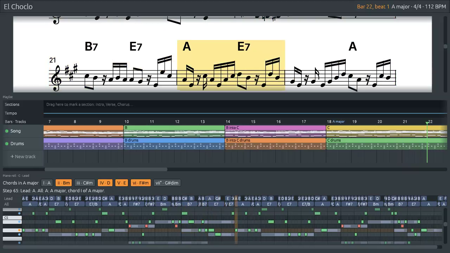Click the Step 65 status text
Viewport: 450px width, 253px height.
click(x=54, y=190)
